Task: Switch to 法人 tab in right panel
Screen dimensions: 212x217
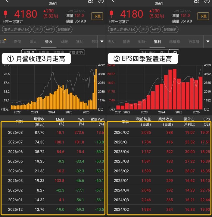Action: coord(111,42)
